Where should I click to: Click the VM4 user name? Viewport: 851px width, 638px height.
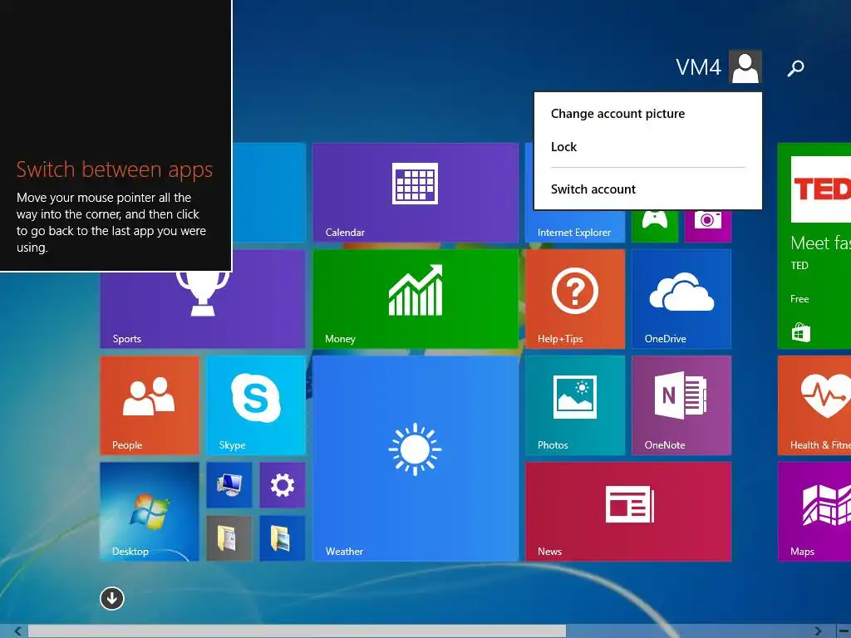698,67
